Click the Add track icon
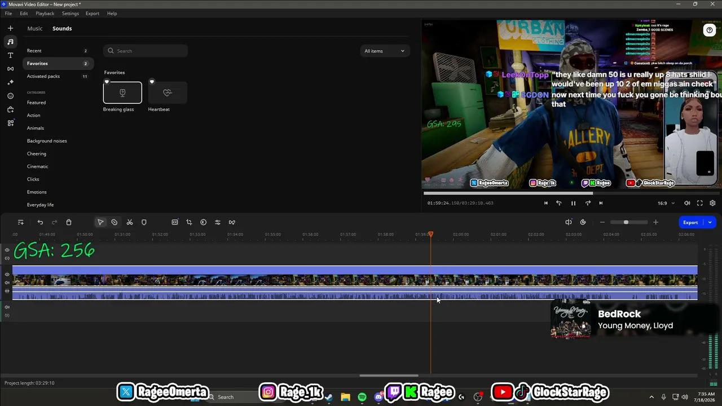Screen dimensions: 722x406 coord(20,222)
